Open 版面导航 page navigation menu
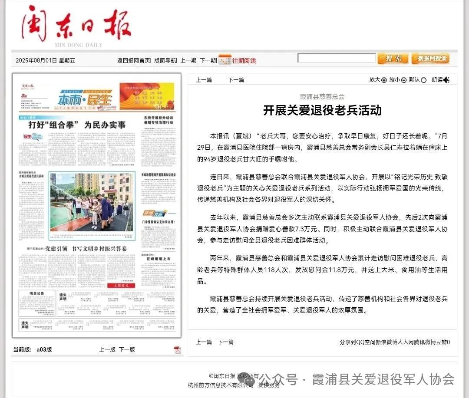This screenshot has height=398, width=469. point(165,61)
